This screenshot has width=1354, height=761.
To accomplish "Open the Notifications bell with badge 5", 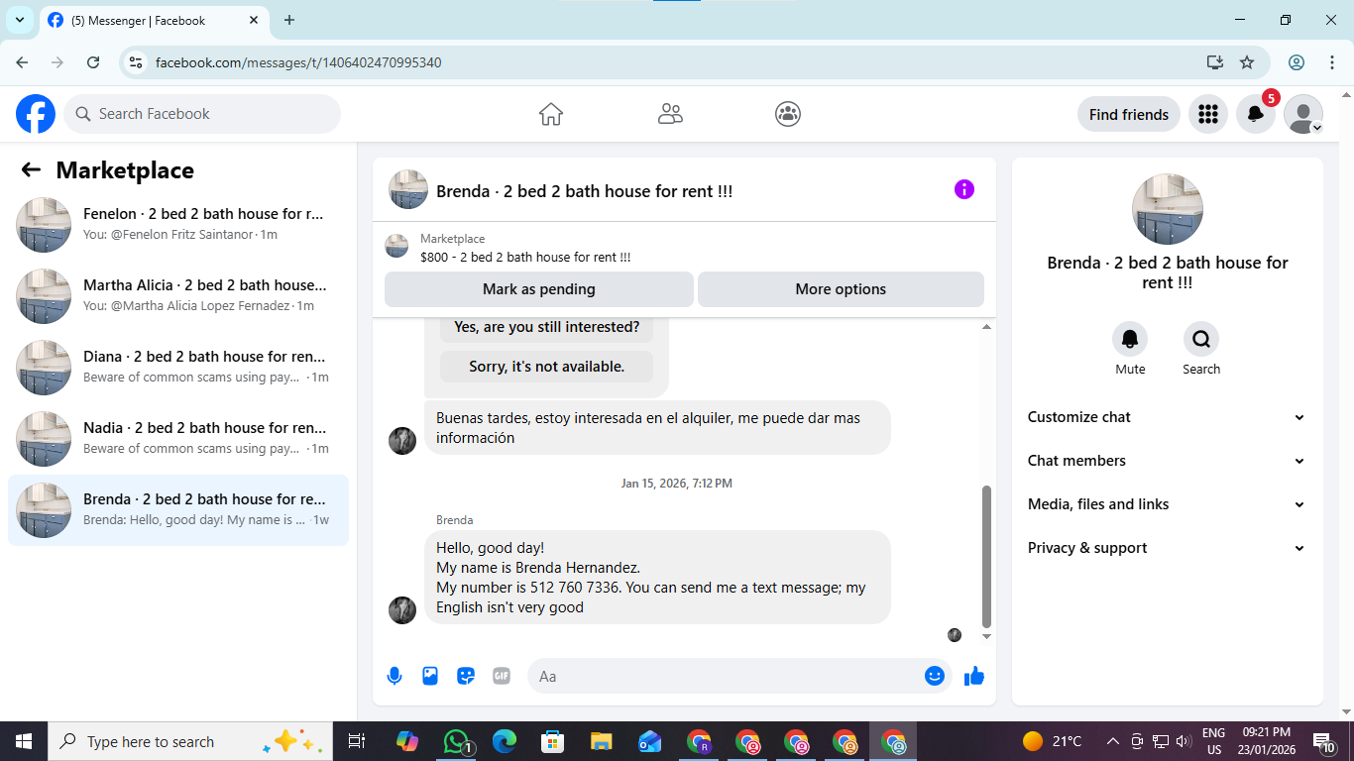I will pos(1256,114).
